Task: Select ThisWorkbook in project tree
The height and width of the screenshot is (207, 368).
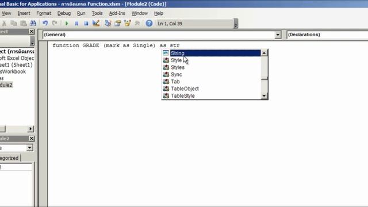Action: click(x=13, y=71)
